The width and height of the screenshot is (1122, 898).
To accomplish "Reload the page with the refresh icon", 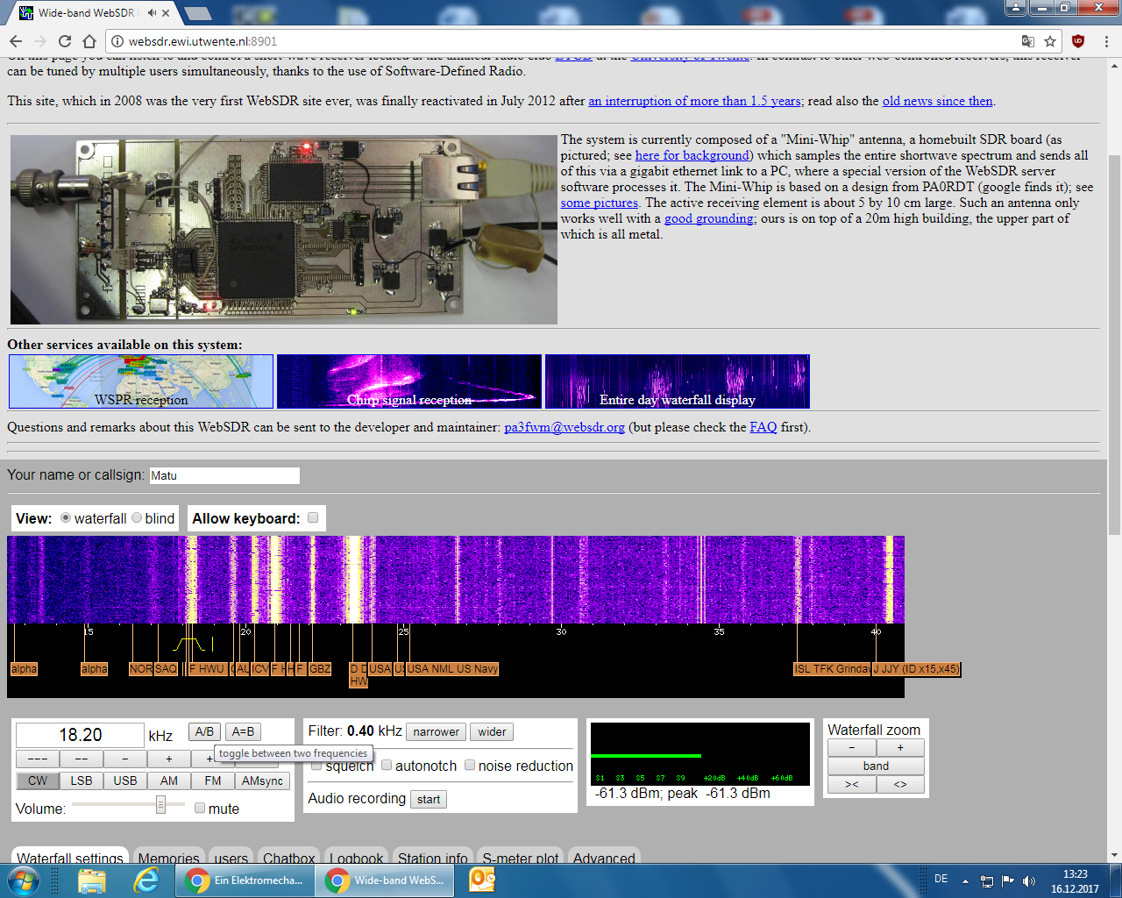I will pyautogui.click(x=65, y=41).
